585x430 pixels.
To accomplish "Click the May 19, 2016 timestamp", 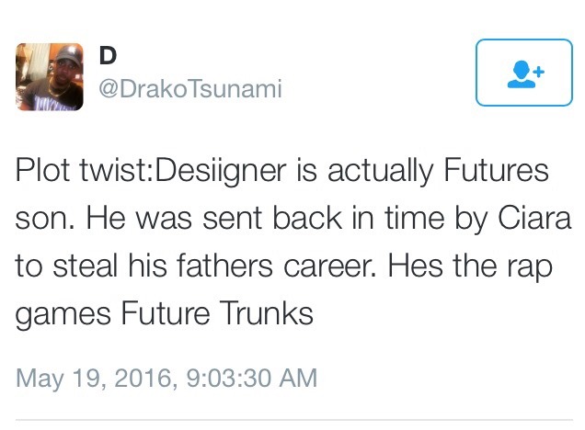I will pos(166,378).
